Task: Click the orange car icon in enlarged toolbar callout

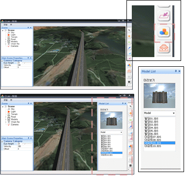Action: tap(164, 48)
